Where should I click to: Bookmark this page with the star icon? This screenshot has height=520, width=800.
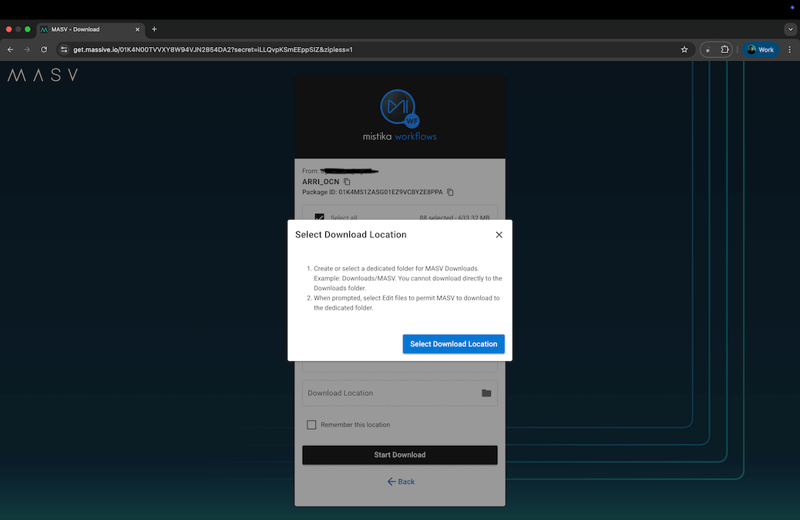[x=684, y=49]
